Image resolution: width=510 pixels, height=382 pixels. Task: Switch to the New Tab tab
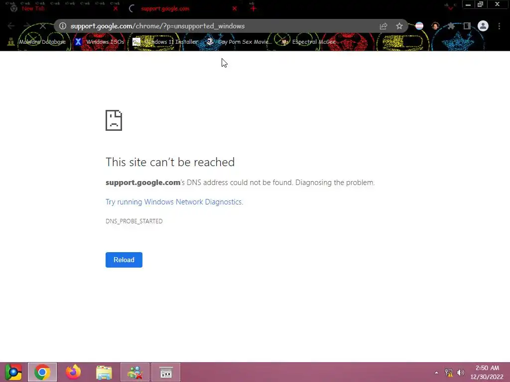[x=62, y=9]
